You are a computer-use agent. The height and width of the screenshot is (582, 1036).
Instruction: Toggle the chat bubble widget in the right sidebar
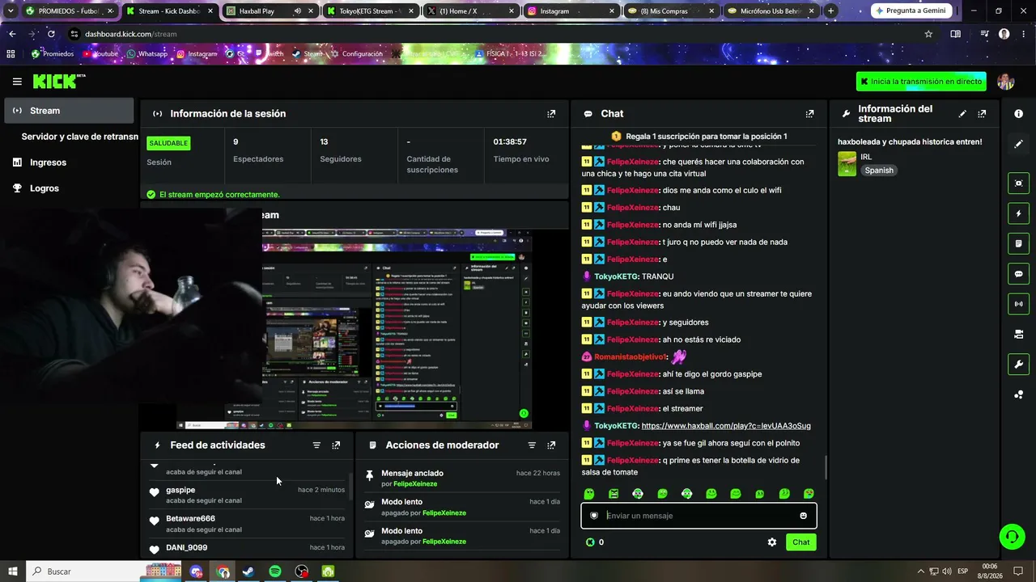pyautogui.click(x=1018, y=274)
